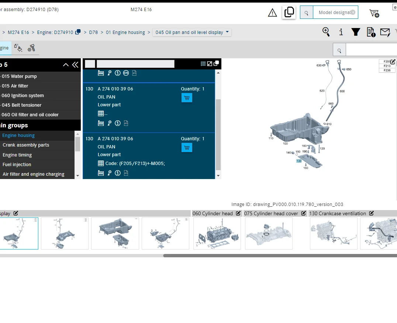
Task: Click factory icon on first oil pan entry
Action: (x=101, y=123)
